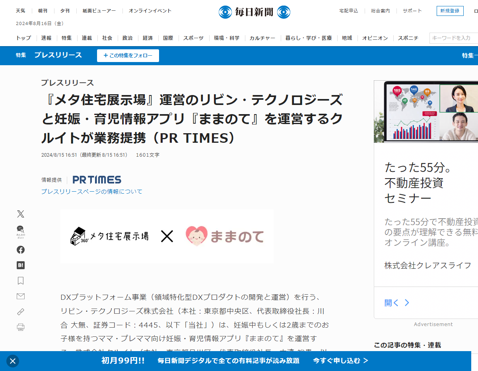Select the 国際 navigation item
This screenshot has height=371, width=478.
[168, 38]
